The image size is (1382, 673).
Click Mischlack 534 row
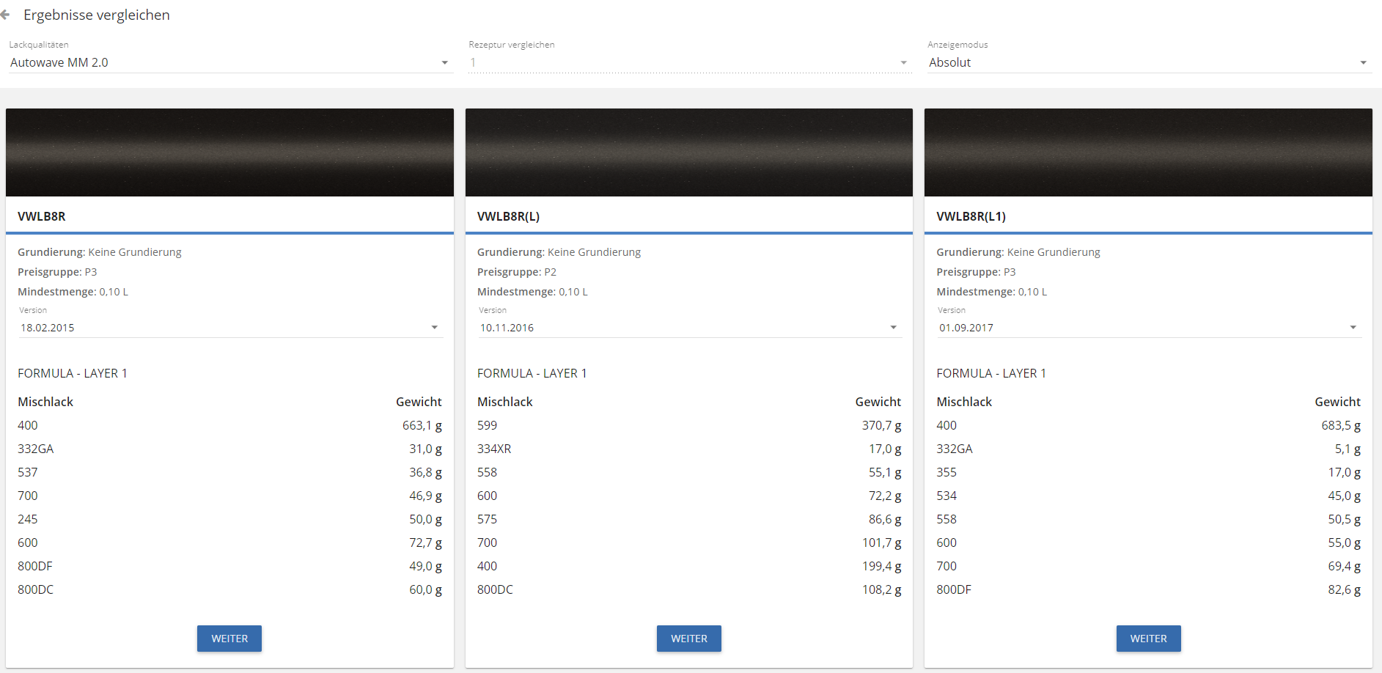click(1148, 496)
